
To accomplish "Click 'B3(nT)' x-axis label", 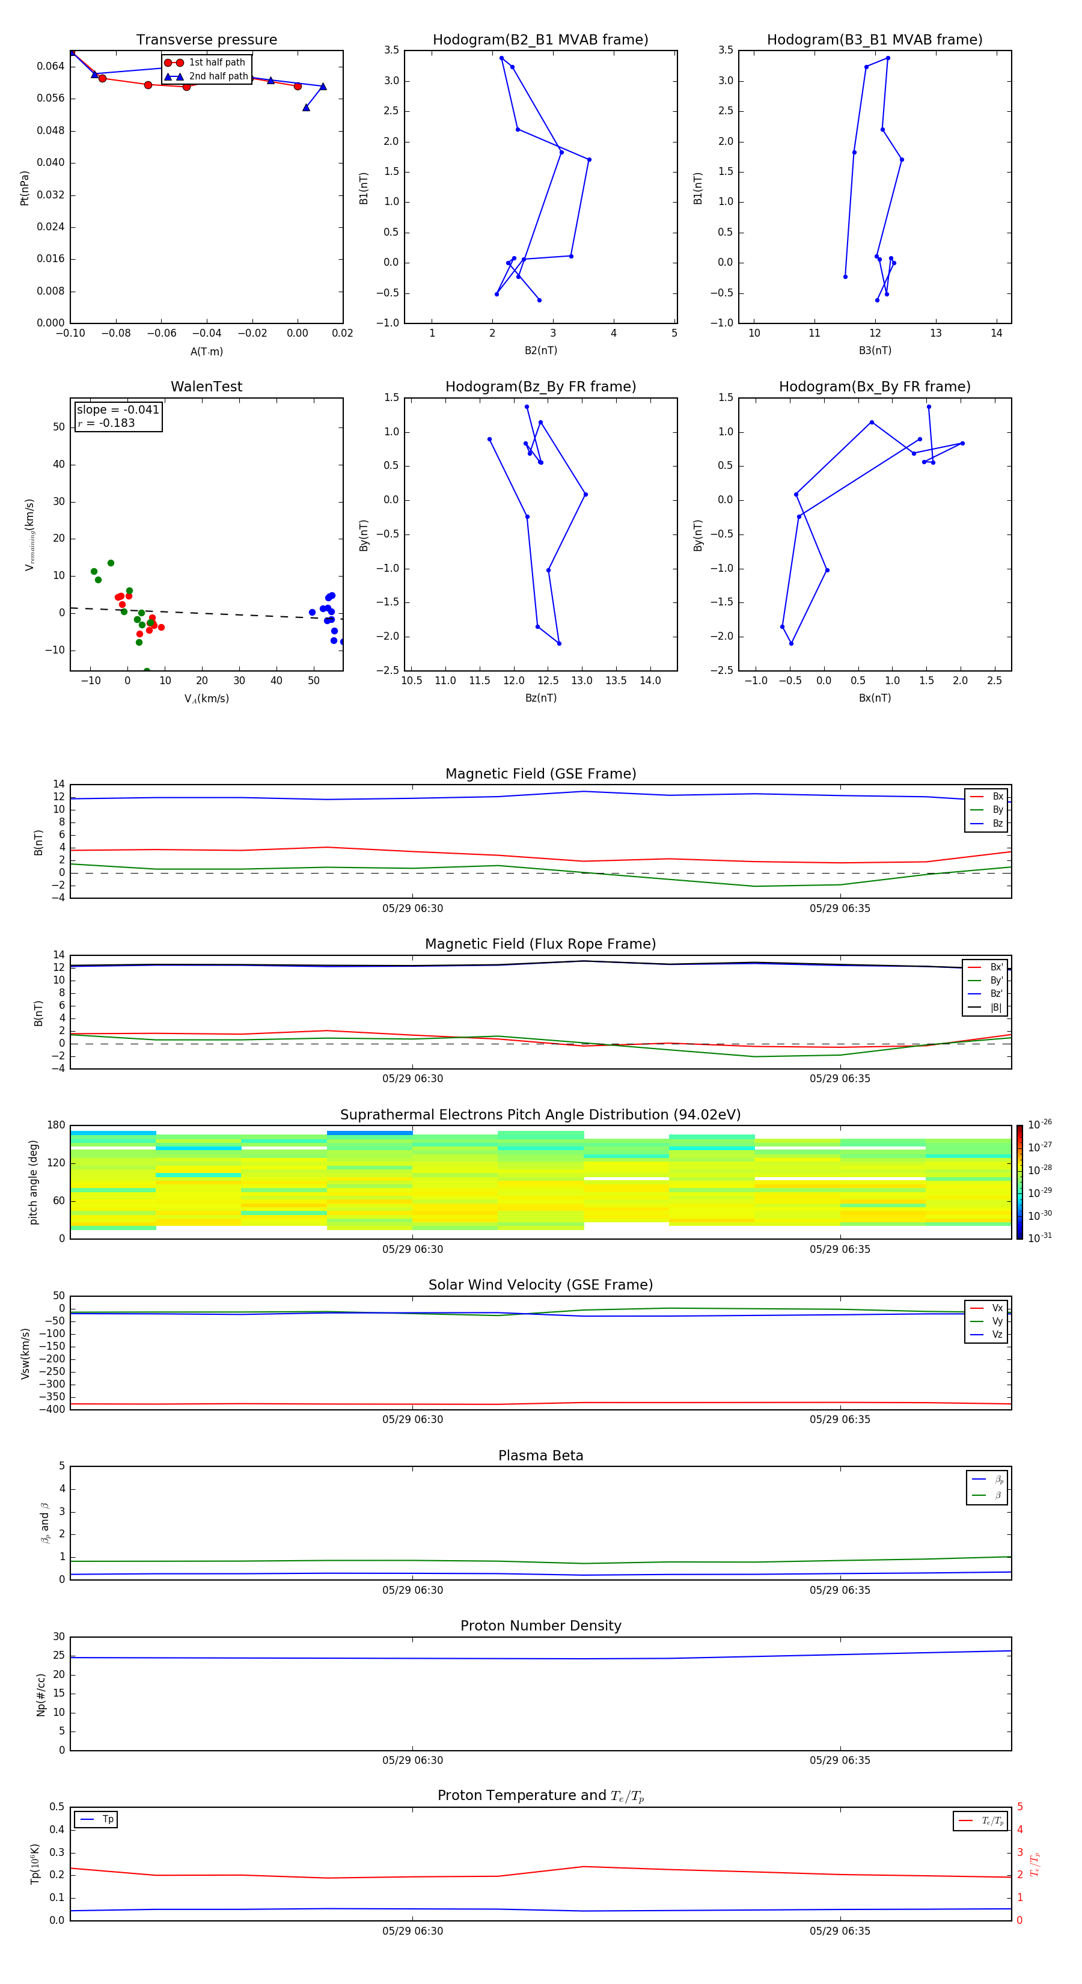I will [x=875, y=351].
